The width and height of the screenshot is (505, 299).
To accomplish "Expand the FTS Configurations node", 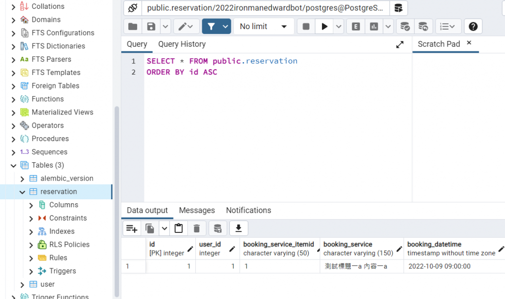I will click(x=13, y=33).
